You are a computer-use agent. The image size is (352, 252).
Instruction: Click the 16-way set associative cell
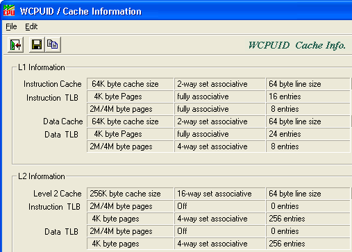coord(219,194)
